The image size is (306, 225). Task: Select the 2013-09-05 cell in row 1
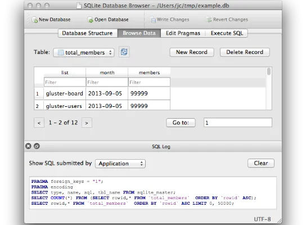click(107, 93)
